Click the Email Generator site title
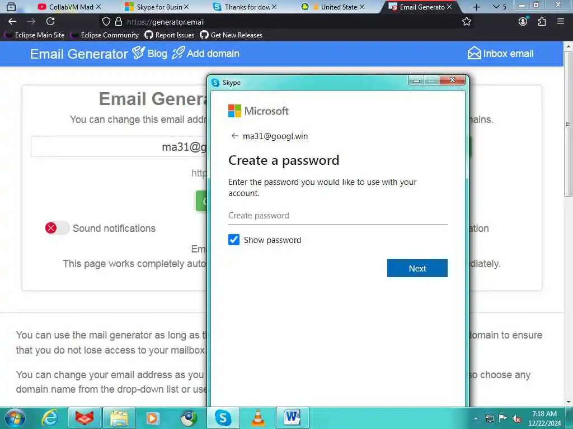Image resolution: width=573 pixels, height=429 pixels. pyautogui.click(x=78, y=54)
